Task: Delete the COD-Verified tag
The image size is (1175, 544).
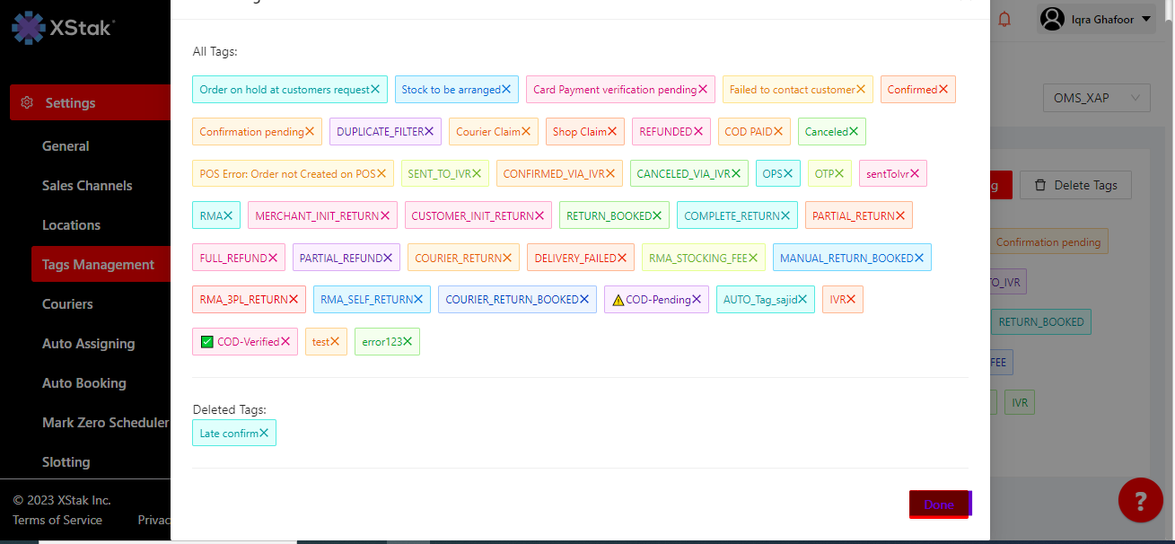Action: [x=285, y=342]
